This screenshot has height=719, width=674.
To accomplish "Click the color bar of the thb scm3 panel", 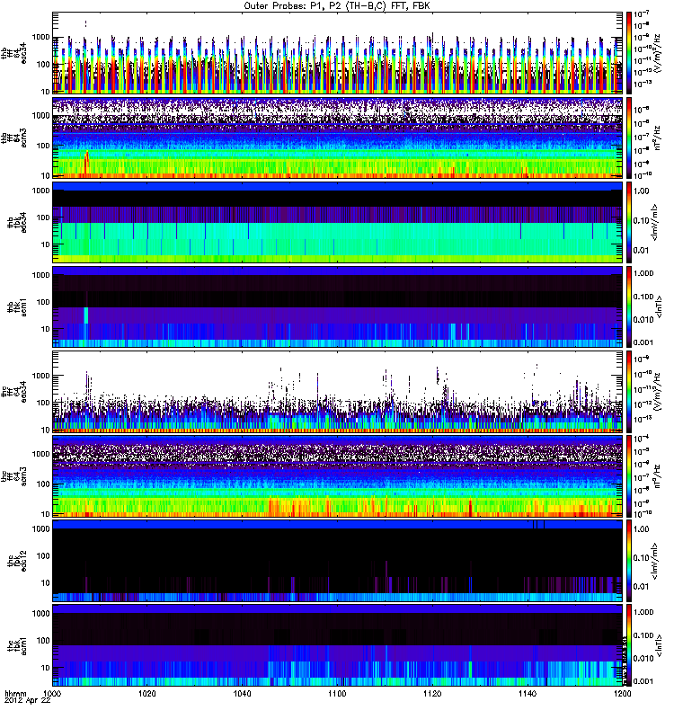I will coord(629,138).
